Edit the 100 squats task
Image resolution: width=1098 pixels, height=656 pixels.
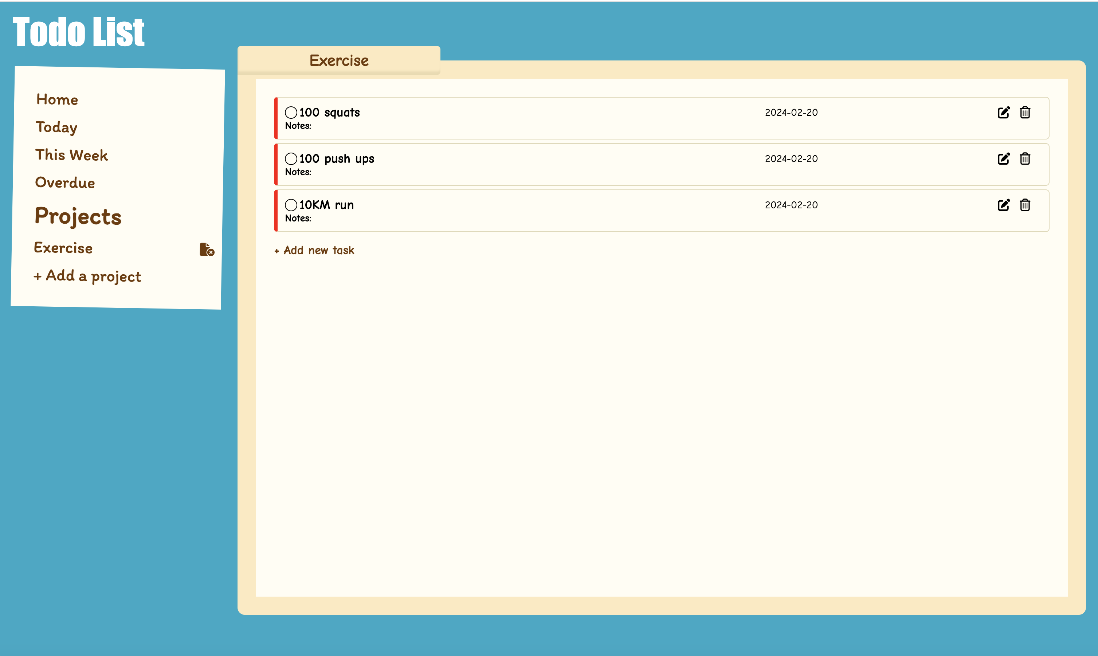click(x=1003, y=112)
